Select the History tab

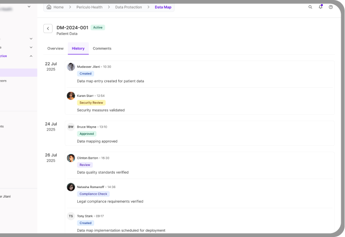coord(78,48)
